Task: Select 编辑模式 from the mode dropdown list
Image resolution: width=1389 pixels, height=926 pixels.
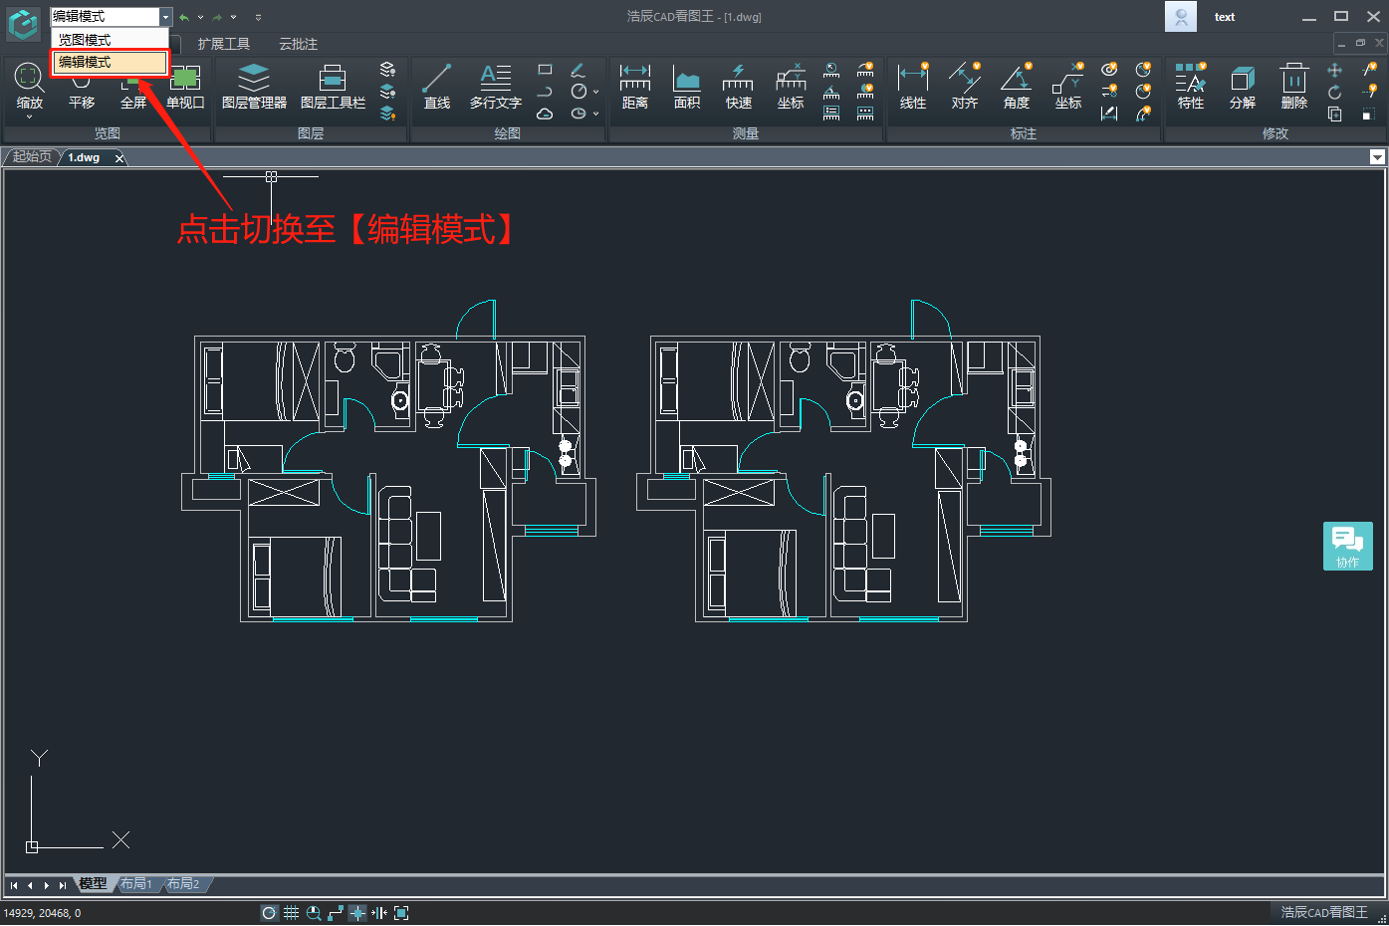Action: 110,62
